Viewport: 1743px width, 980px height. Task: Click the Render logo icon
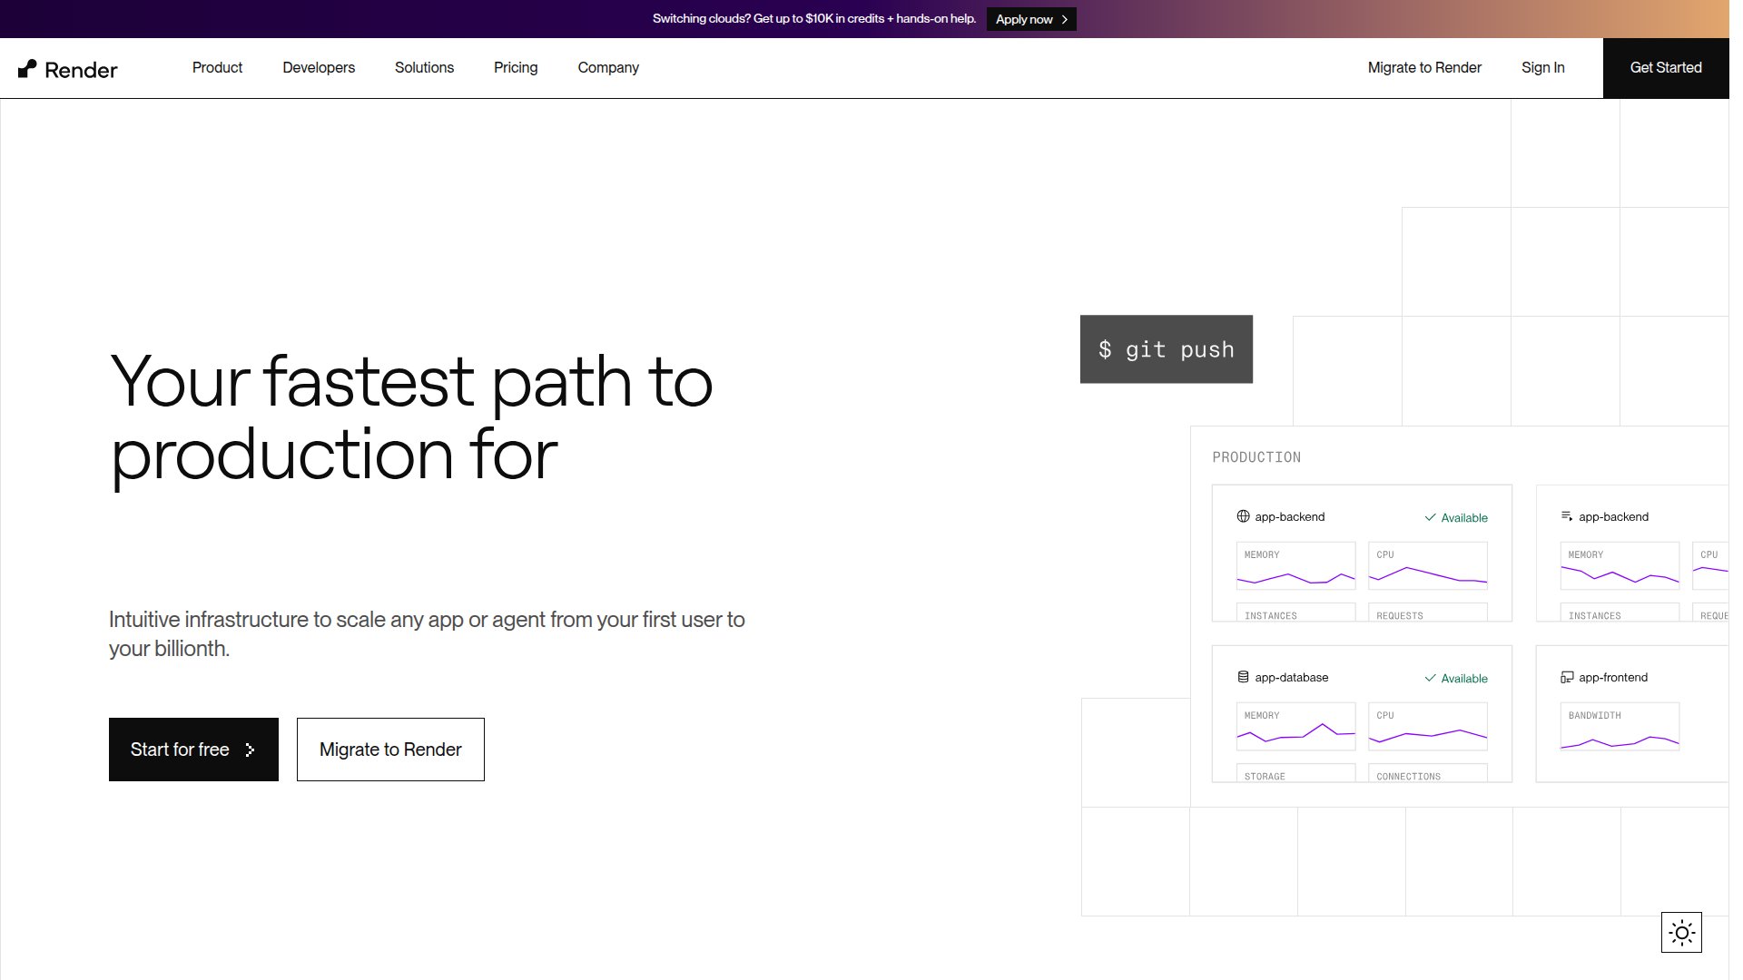pos(27,69)
